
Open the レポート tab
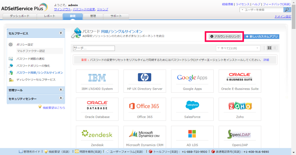50,16
